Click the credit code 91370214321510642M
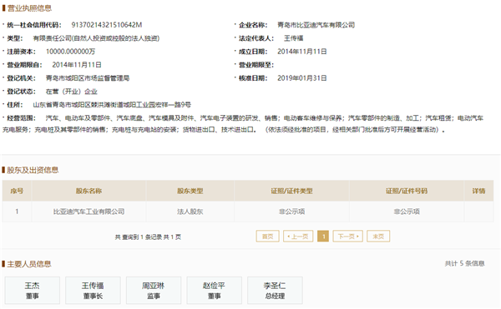The width and height of the screenshot is (501, 309). [106, 25]
